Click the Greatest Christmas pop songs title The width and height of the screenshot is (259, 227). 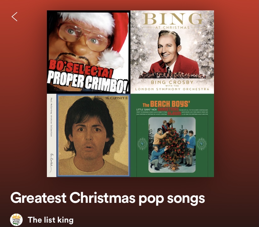[108, 198]
